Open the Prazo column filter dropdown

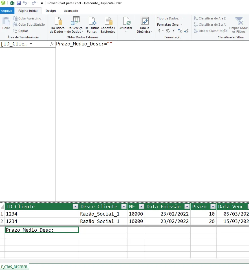point(213,207)
